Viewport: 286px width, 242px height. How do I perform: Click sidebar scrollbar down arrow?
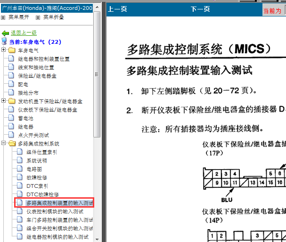coord(97,239)
